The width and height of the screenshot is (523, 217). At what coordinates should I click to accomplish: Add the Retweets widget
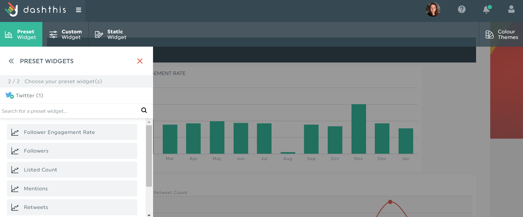[x=72, y=207]
